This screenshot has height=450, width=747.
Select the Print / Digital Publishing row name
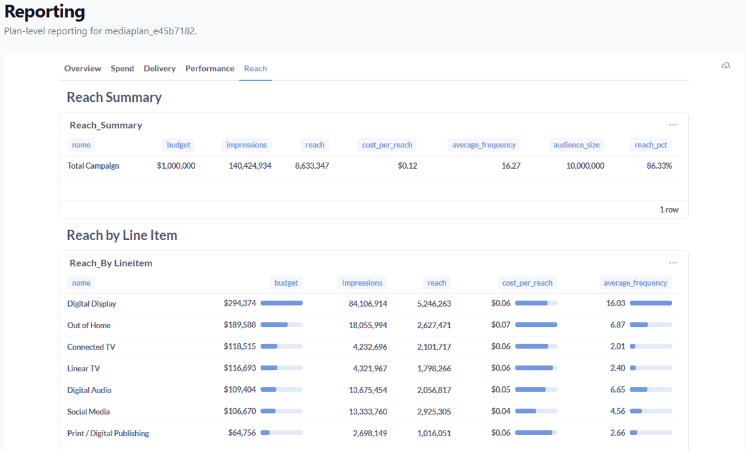point(108,433)
